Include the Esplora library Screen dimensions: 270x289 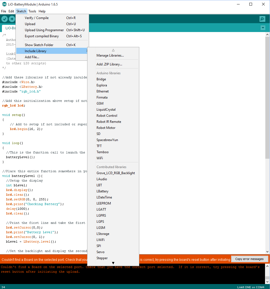113,85
